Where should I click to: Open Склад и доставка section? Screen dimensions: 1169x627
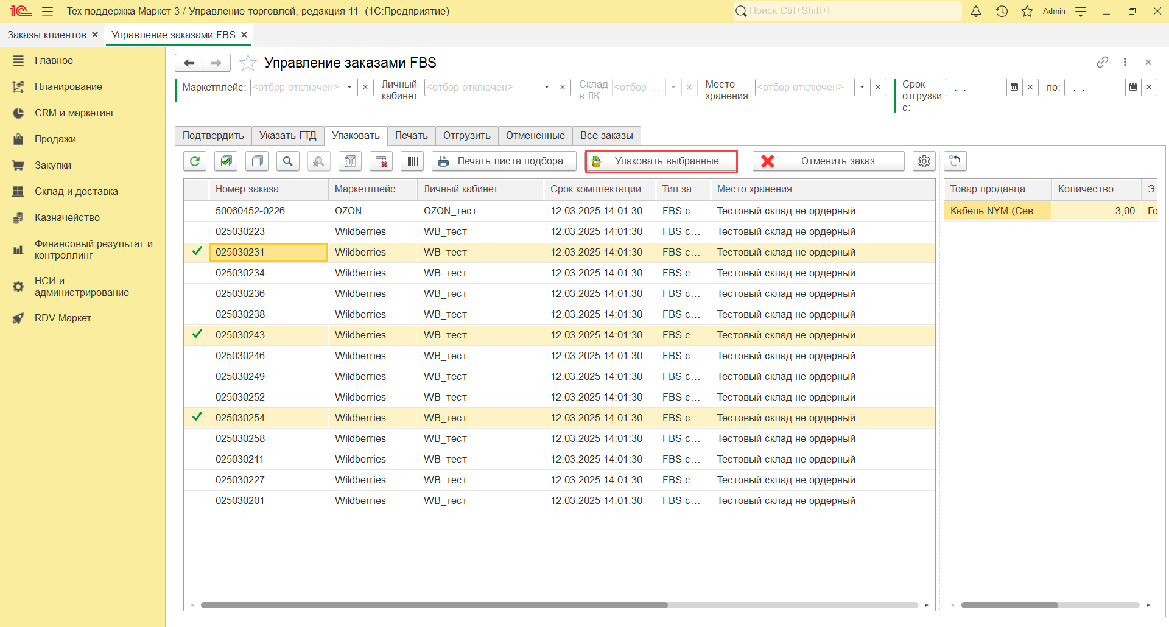76,191
